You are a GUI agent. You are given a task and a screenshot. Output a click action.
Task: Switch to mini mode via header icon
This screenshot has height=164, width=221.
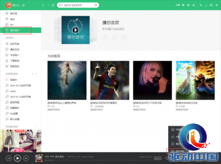(x=201, y=5)
